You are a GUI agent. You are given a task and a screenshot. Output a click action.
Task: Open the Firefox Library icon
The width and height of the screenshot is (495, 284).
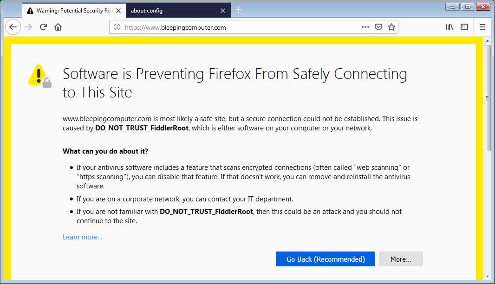(449, 27)
